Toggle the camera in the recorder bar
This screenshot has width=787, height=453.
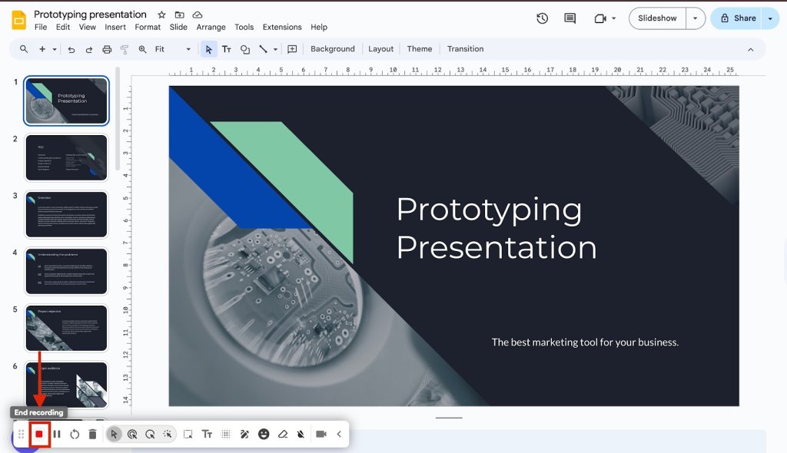321,435
